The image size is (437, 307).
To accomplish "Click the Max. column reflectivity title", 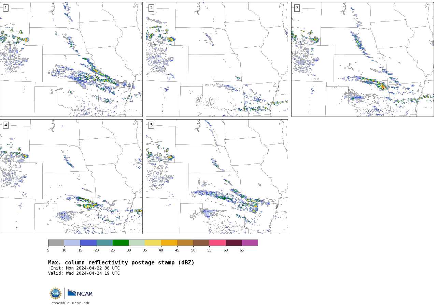I will (x=121, y=263).
